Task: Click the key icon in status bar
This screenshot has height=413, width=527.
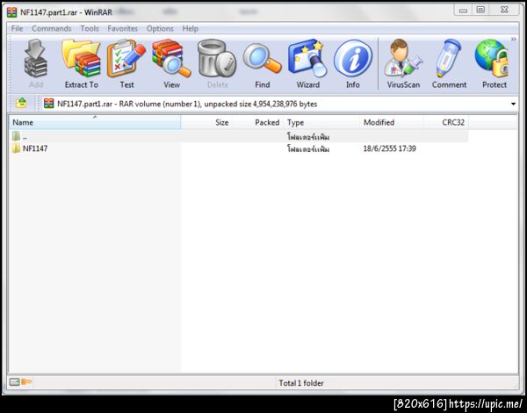Action: coord(26,382)
